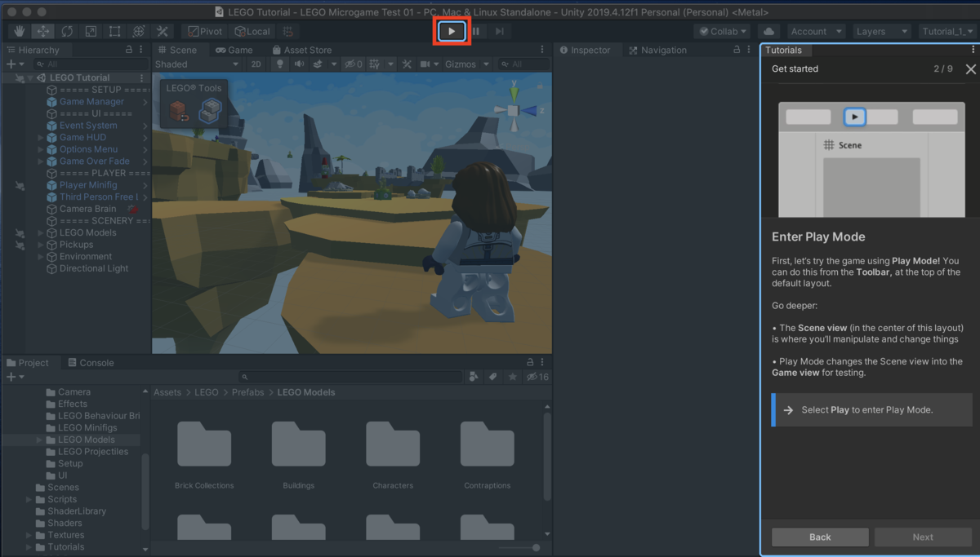Open the cloud services icon
This screenshot has height=557, width=980.
point(768,31)
